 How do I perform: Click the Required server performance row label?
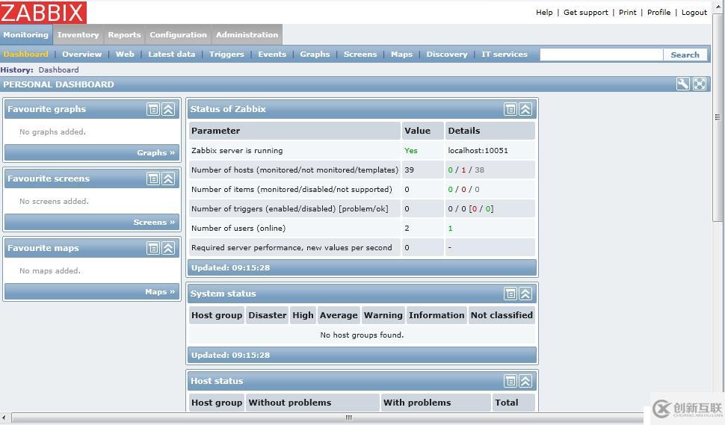291,248
